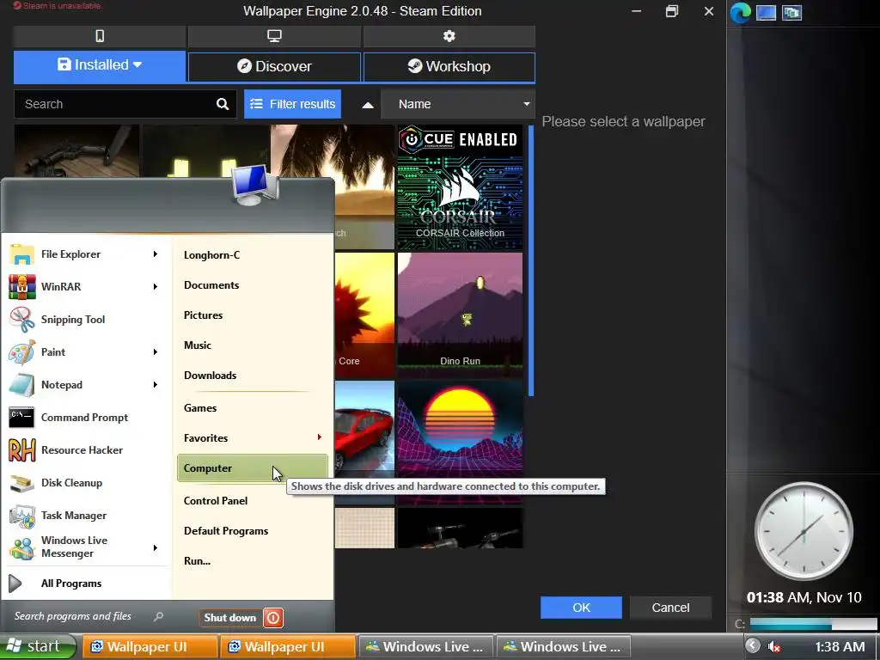Click the show desktop icon in sidebar
The height and width of the screenshot is (660, 880).
(766, 12)
